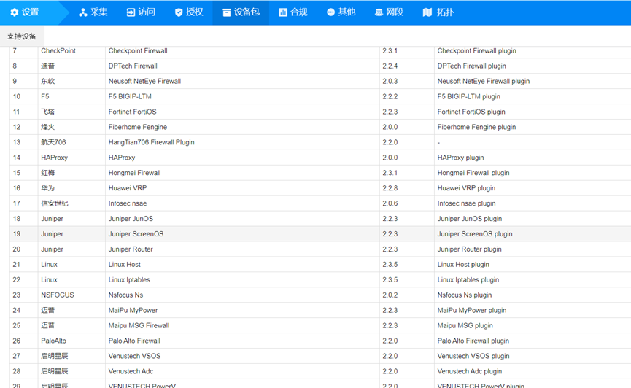This screenshot has width=631, height=388.
Task: Open the 设置 settings menu
Action: tap(30, 12)
